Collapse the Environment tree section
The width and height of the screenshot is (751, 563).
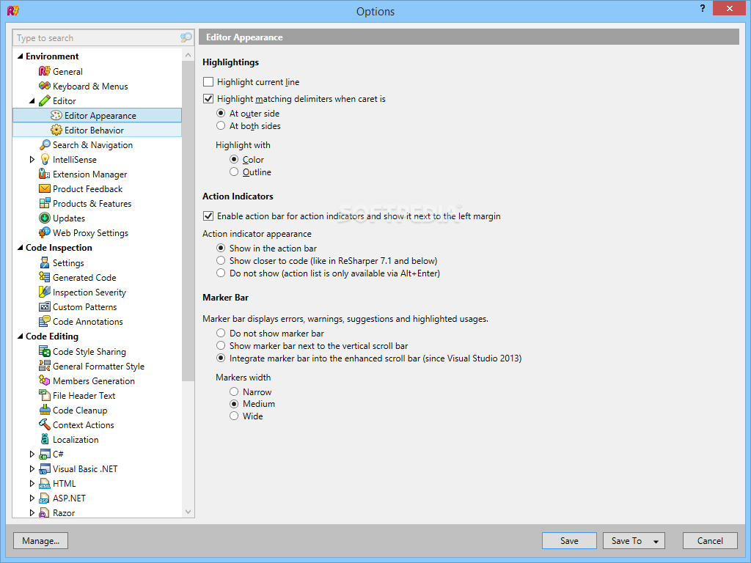point(20,56)
